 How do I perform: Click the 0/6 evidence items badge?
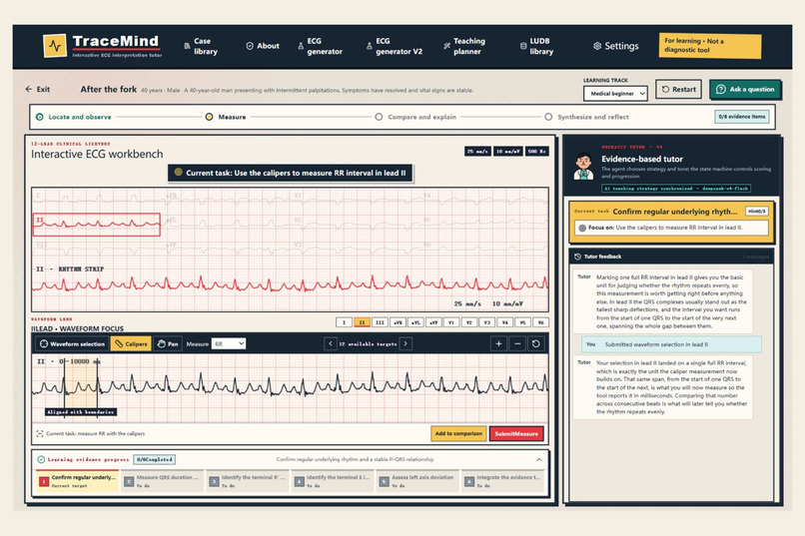point(742,117)
